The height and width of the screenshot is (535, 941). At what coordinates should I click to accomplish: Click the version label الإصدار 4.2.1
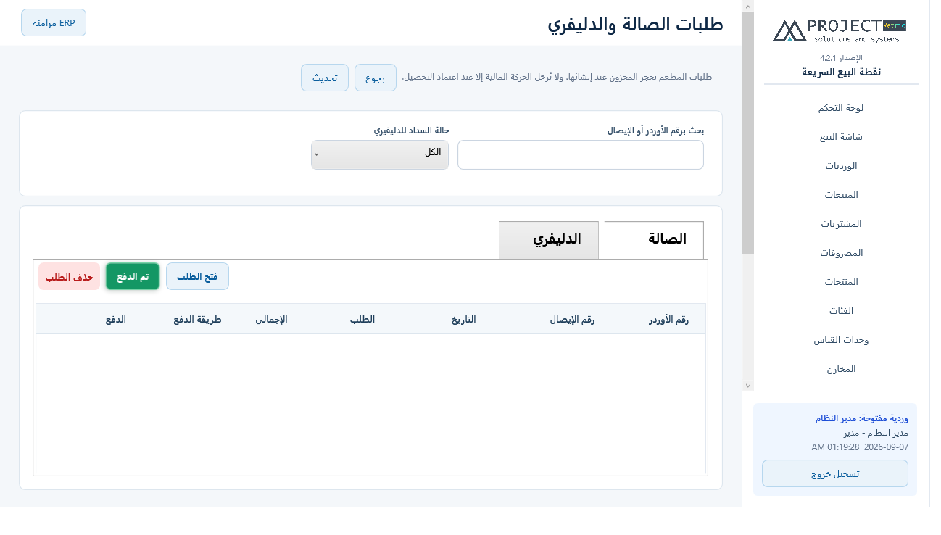point(841,57)
